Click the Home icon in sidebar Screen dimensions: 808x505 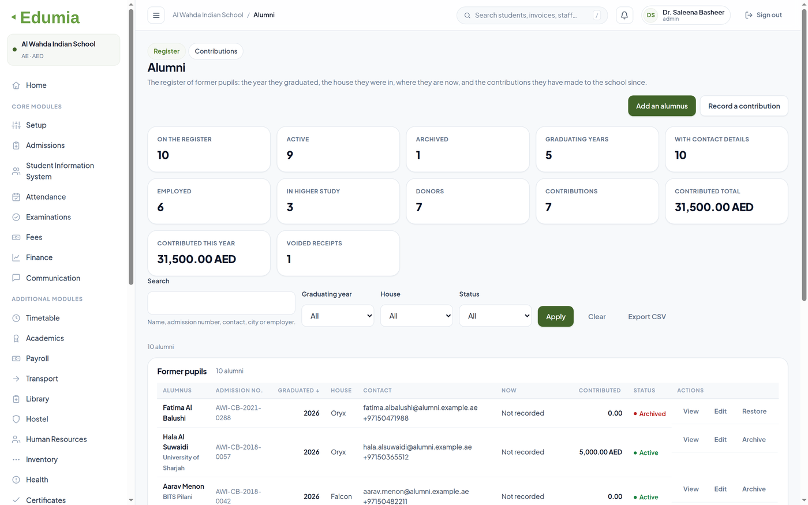coord(16,85)
